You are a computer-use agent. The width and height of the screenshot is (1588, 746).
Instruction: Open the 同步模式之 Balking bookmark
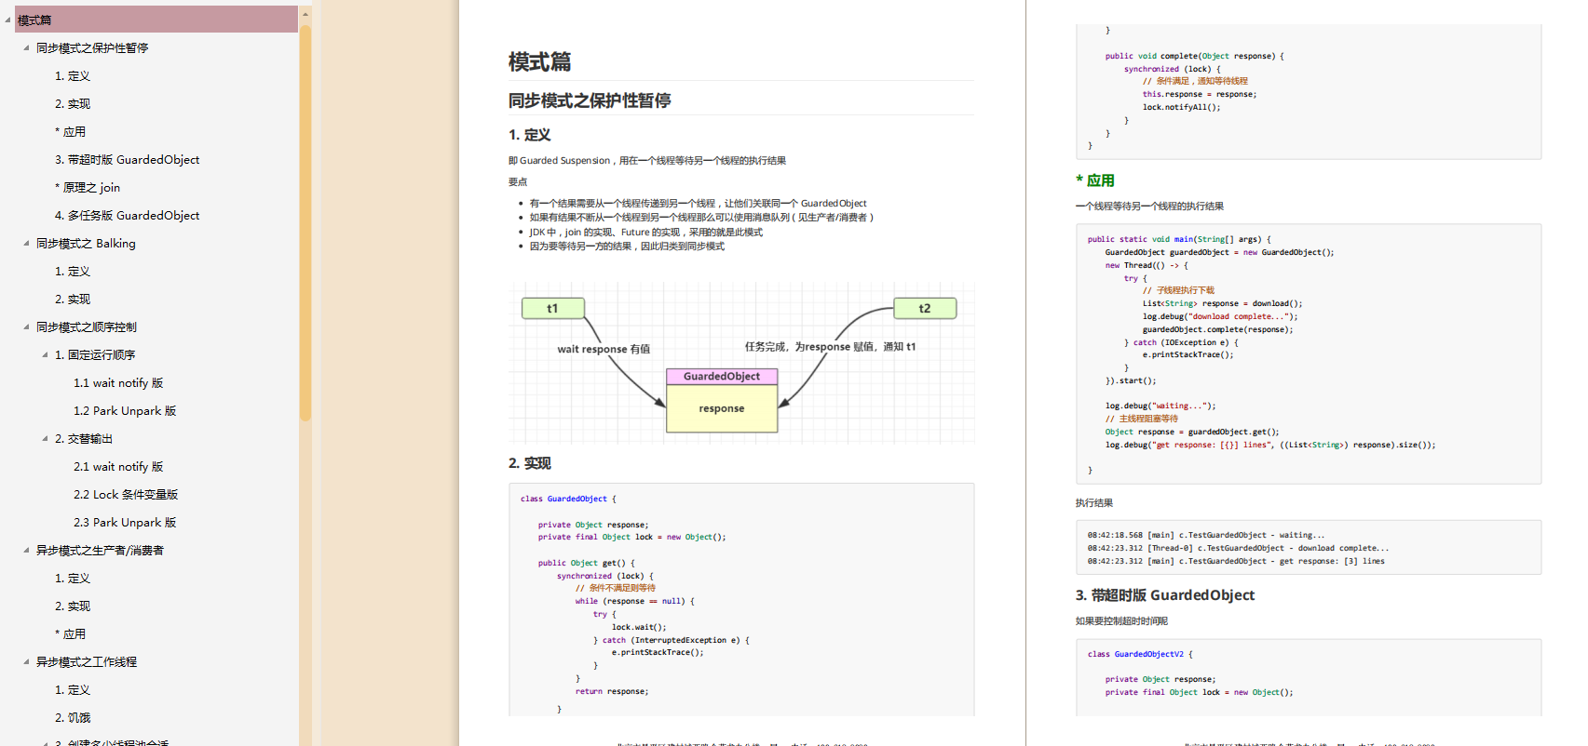point(86,243)
